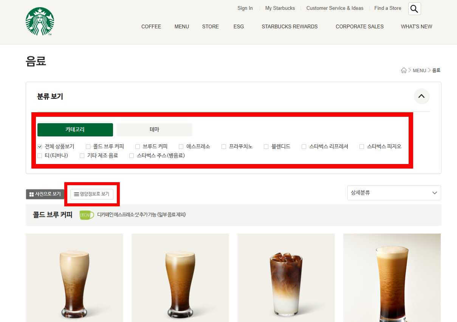Open the search magnifier icon
Viewport: 457px width, 322px height.
[x=414, y=9]
